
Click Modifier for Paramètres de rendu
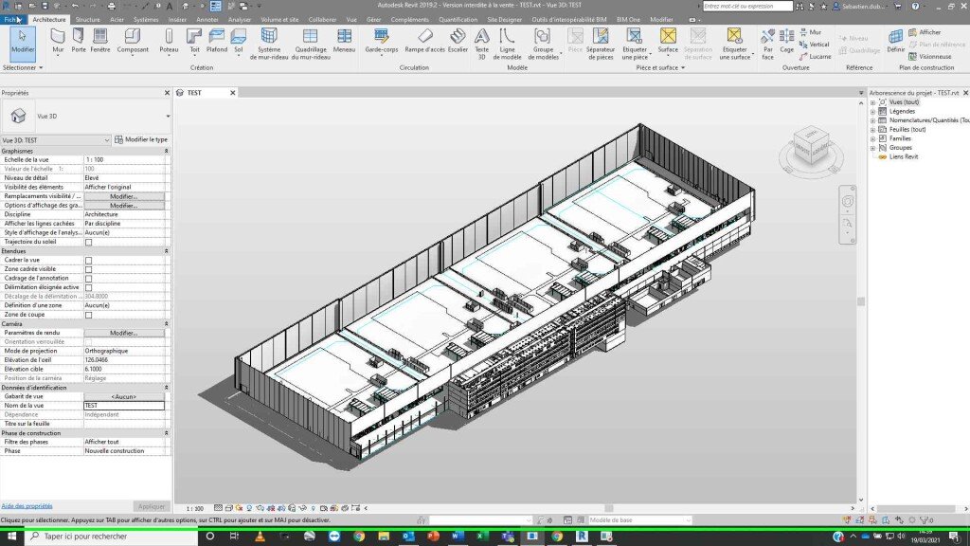(x=124, y=333)
